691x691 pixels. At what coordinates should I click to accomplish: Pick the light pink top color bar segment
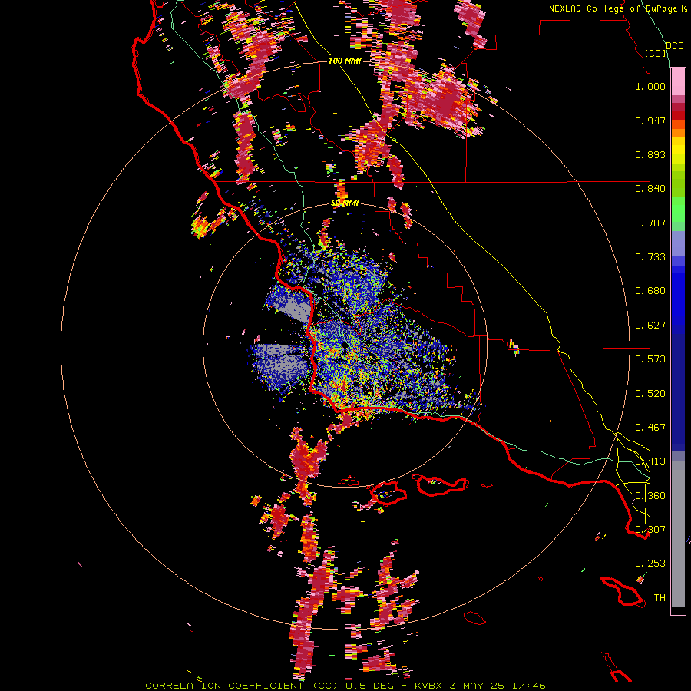(x=678, y=81)
